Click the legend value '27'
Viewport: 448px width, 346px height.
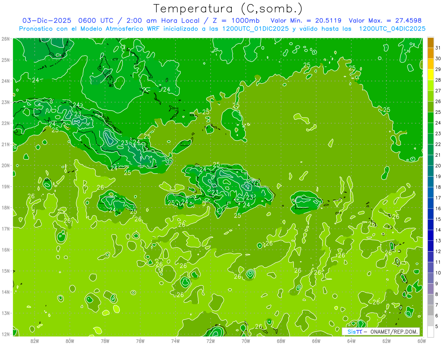pyautogui.click(x=438, y=91)
